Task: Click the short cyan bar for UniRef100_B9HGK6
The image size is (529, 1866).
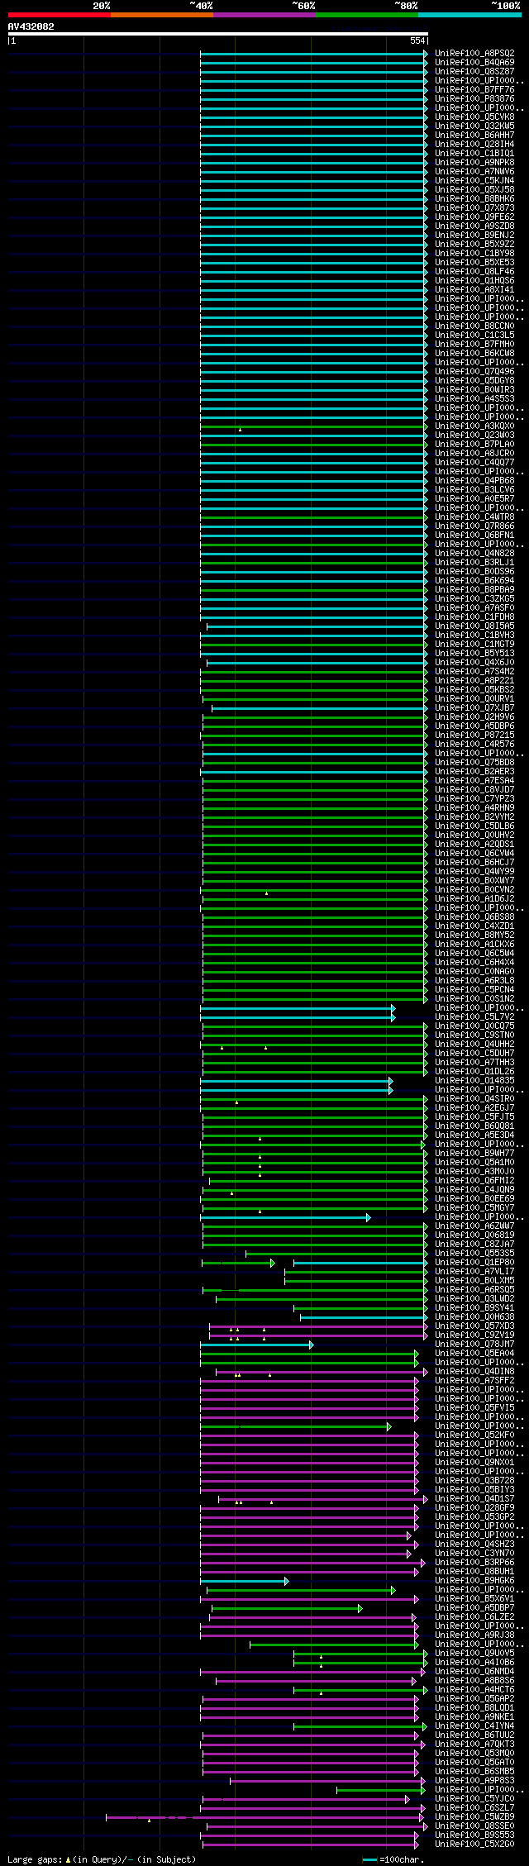Action: (x=244, y=1580)
